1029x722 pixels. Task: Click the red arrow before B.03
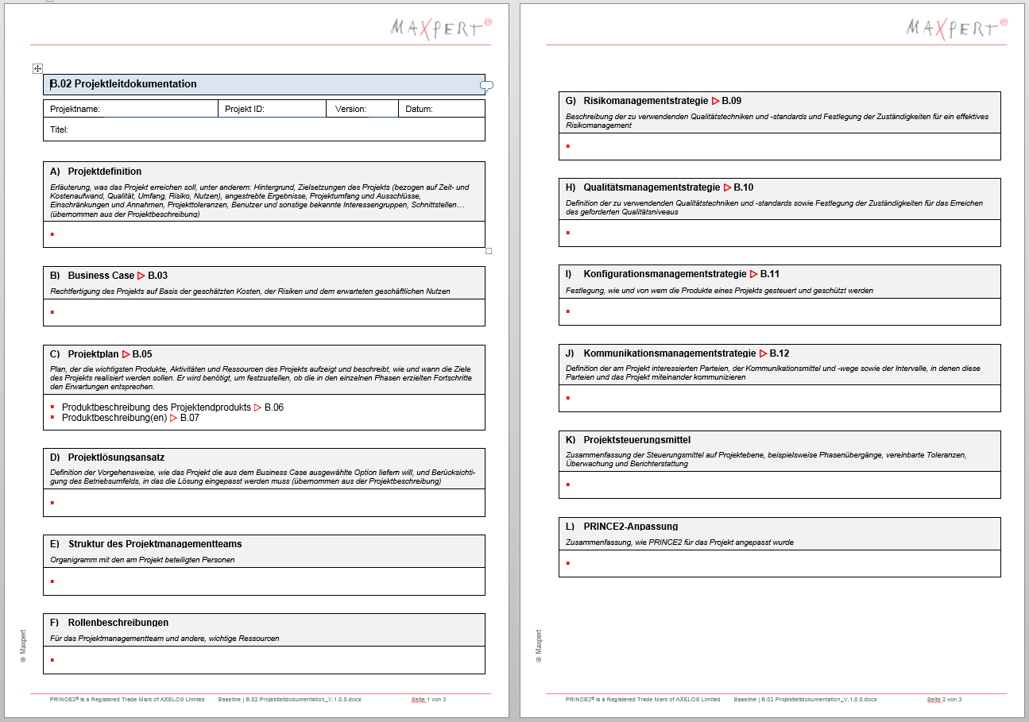[141, 276]
